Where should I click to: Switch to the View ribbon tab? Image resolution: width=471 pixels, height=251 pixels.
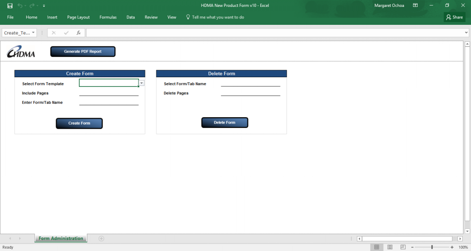[x=172, y=17]
